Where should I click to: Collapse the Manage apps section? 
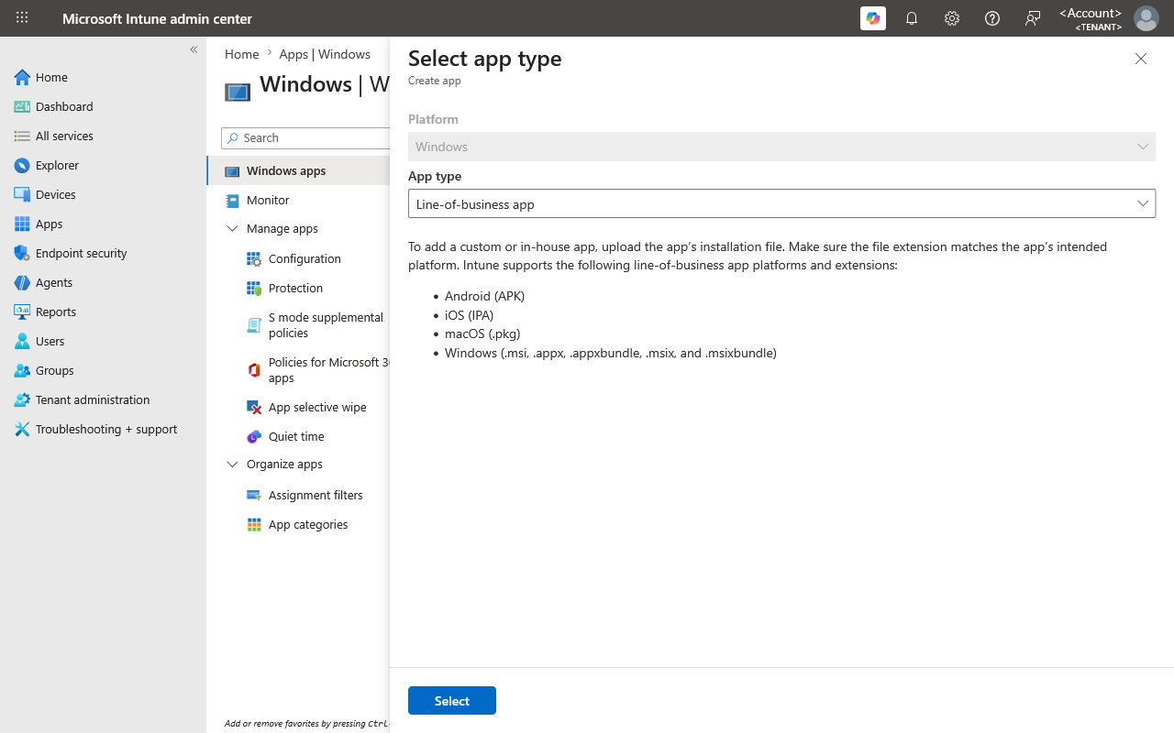point(232,229)
